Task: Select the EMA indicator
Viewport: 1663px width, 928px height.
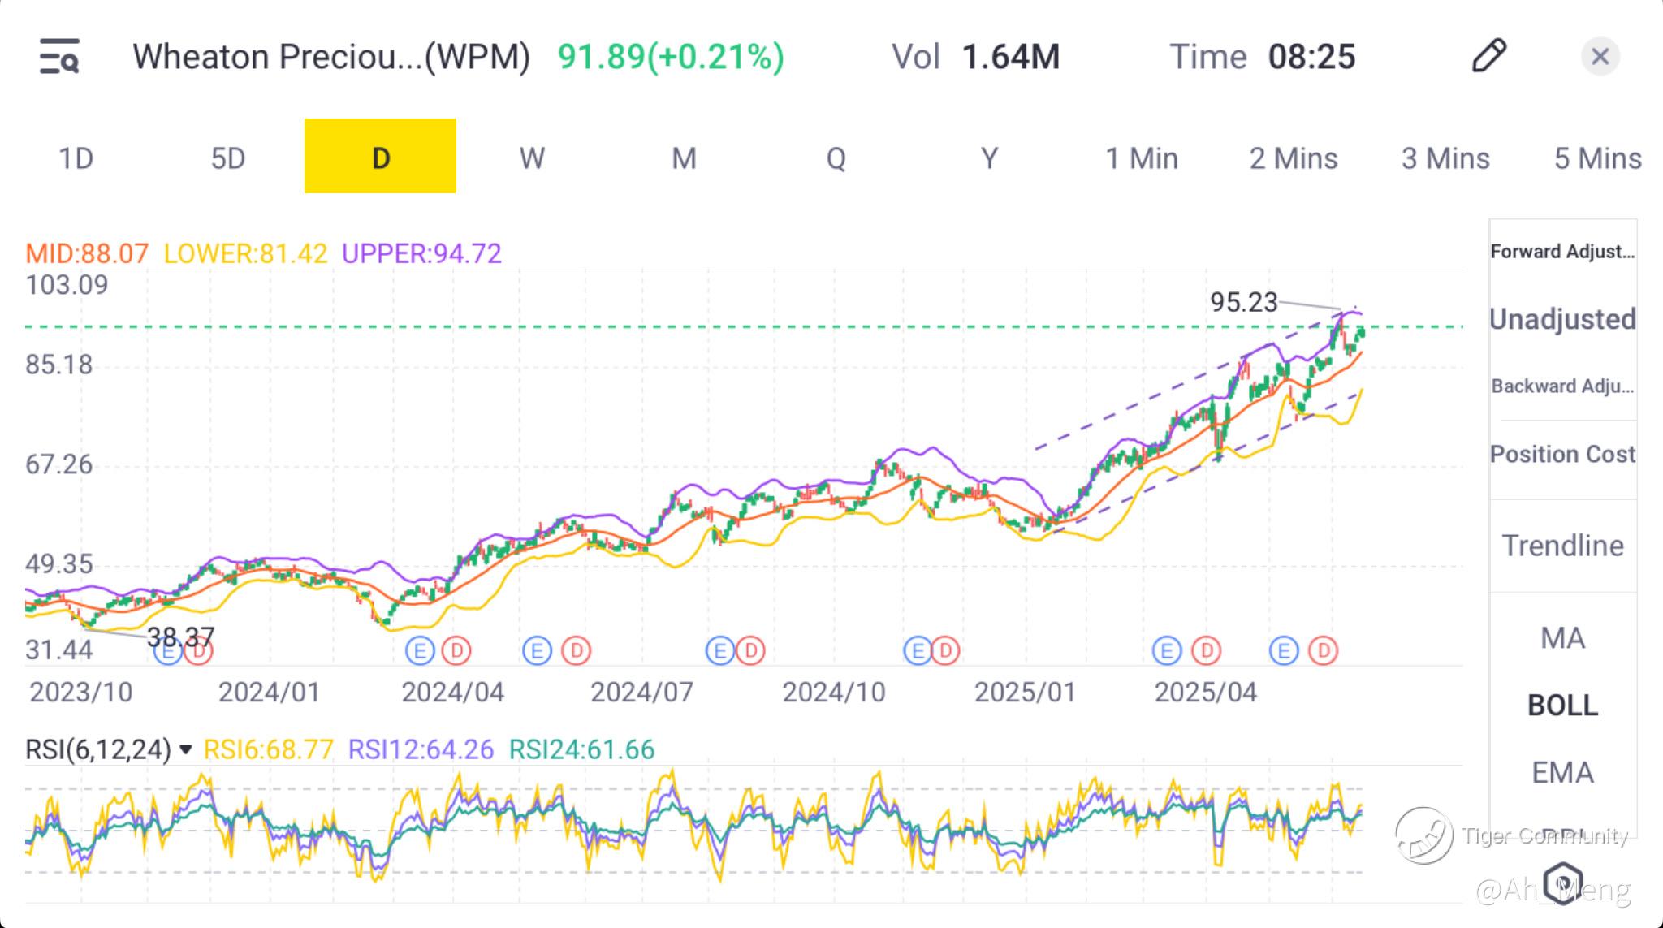Action: coord(1562,772)
